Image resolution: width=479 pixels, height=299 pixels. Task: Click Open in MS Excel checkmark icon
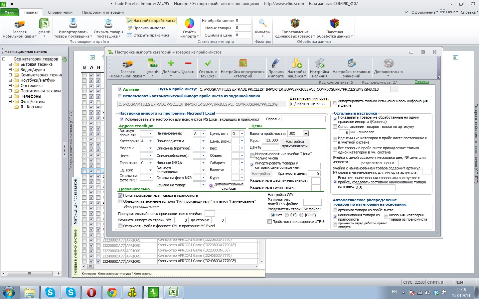(x=208, y=63)
